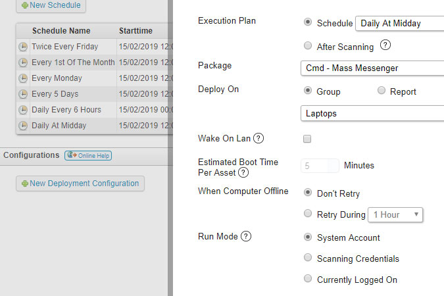Click clock icon beside Daily At Midday
444x296 pixels.
(23, 126)
